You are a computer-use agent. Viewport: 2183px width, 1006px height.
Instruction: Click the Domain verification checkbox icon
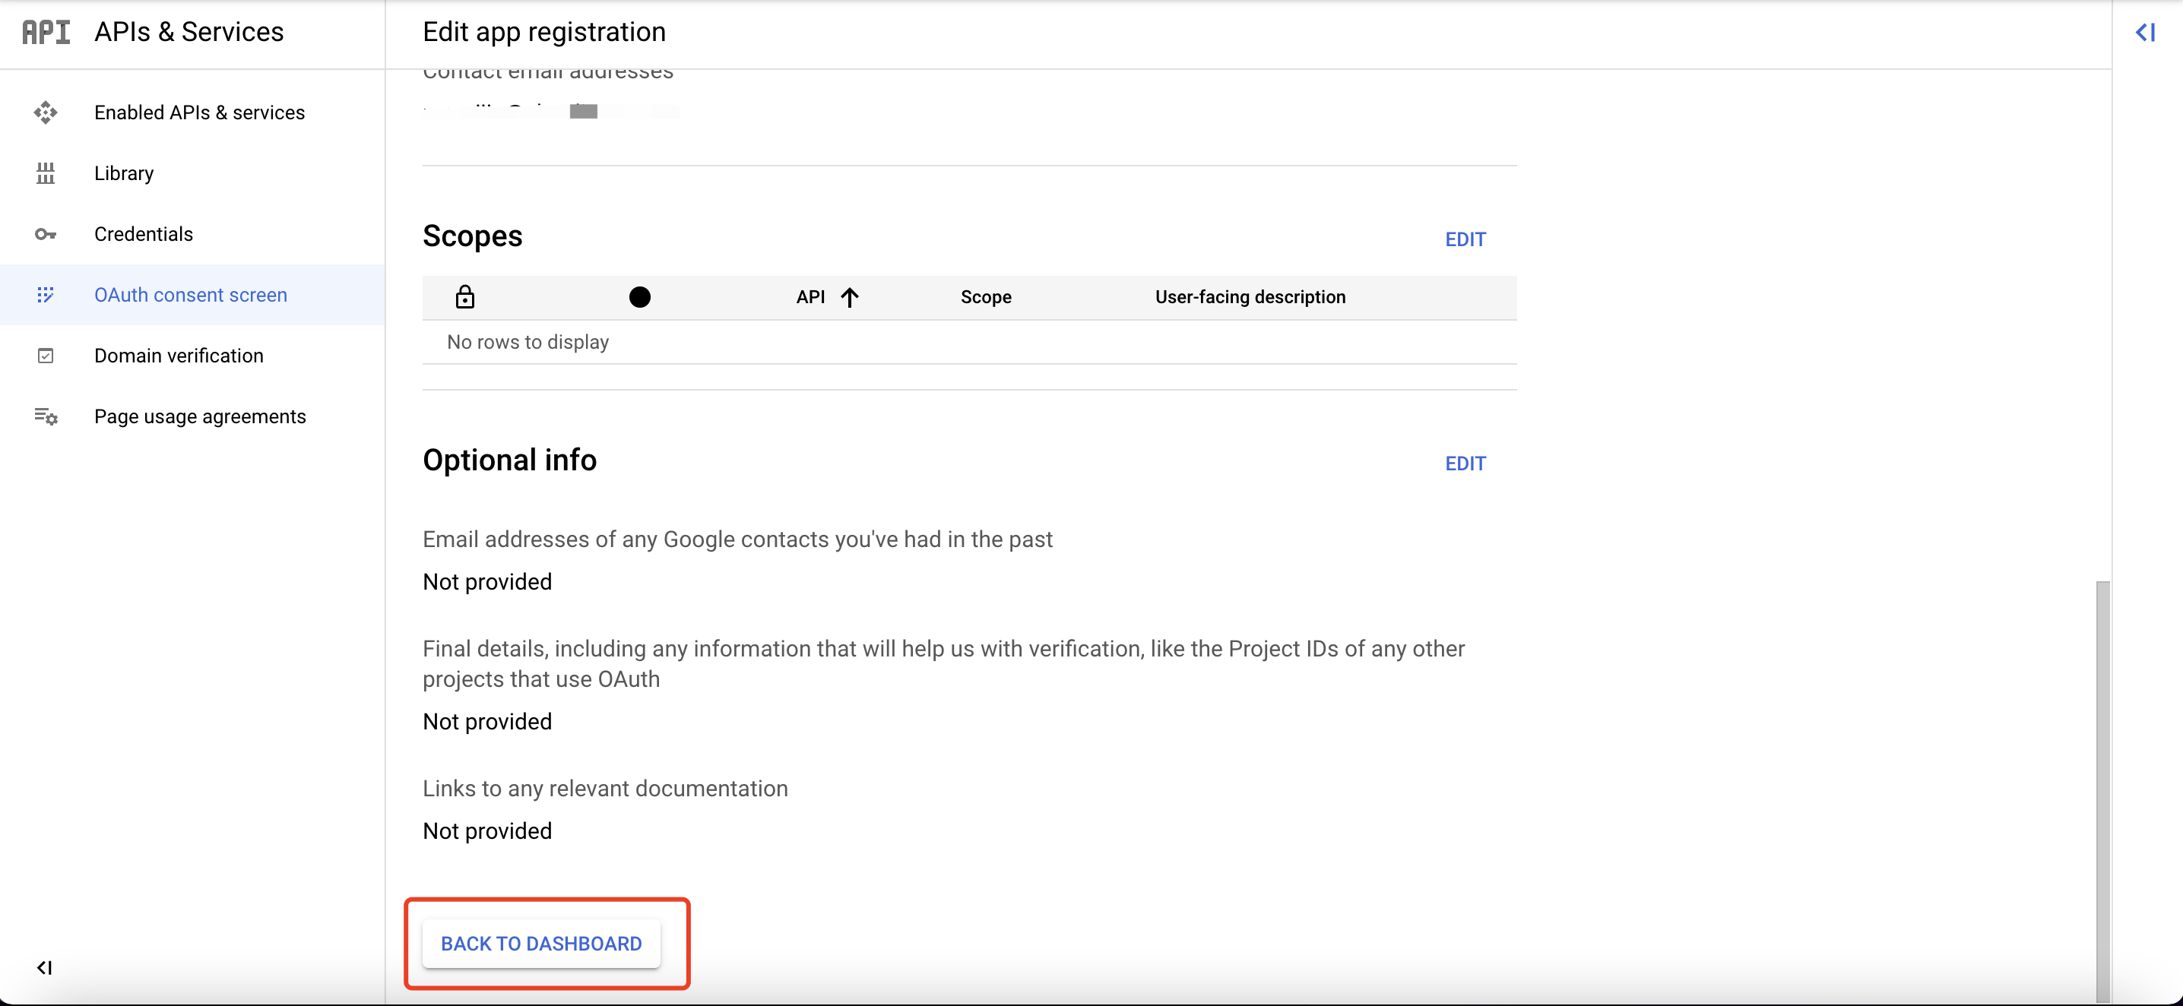pos(46,356)
